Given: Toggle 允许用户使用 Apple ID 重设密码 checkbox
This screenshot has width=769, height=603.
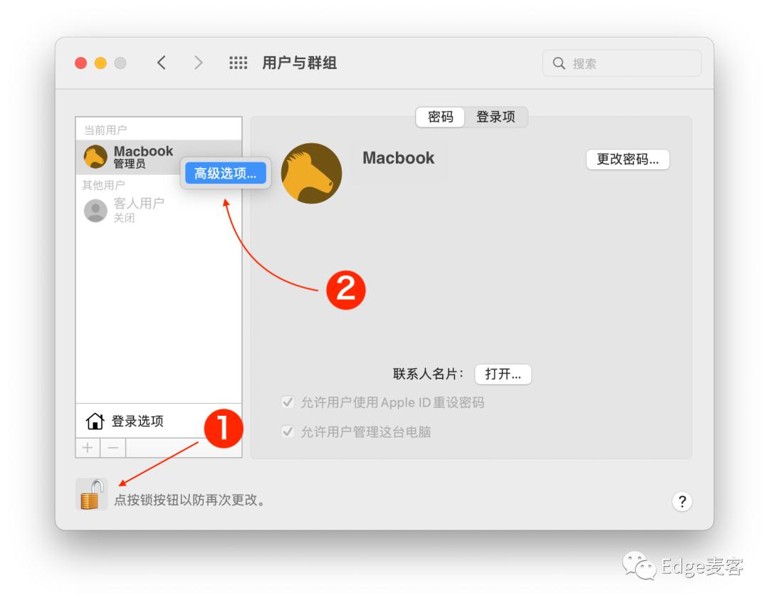Looking at the screenshot, I should click(x=288, y=402).
